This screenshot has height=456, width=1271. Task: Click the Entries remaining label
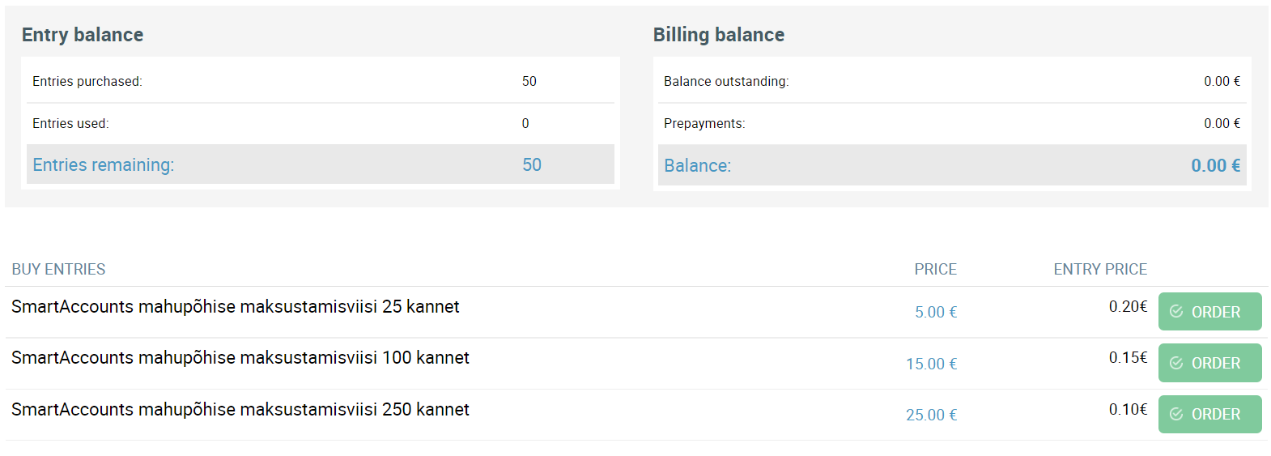click(x=103, y=164)
